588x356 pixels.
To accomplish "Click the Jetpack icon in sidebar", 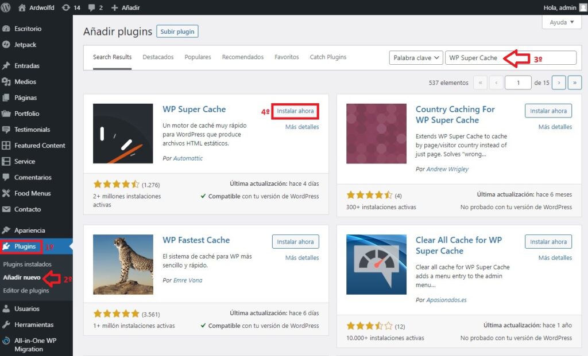I will pos(6,45).
